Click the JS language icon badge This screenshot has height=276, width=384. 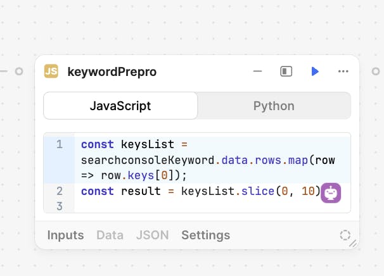[x=51, y=72]
